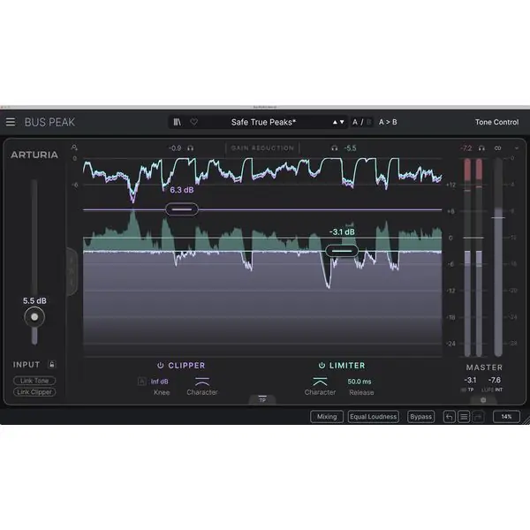
Task: Open the preset library browser icon
Action: tap(178, 122)
